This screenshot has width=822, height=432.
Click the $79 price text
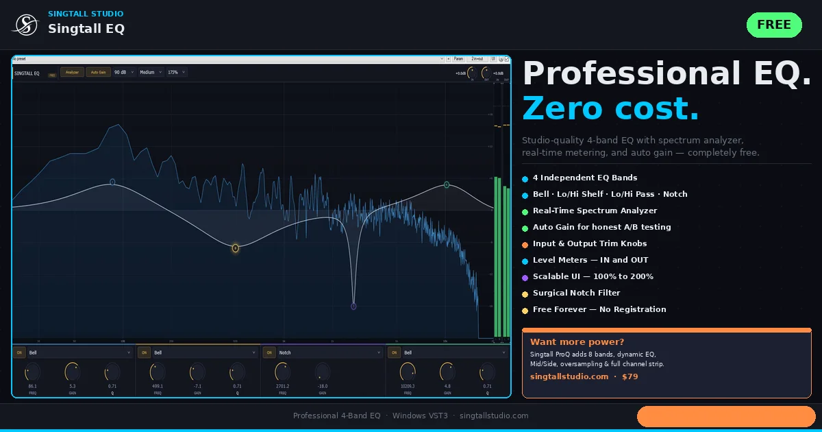coord(630,376)
